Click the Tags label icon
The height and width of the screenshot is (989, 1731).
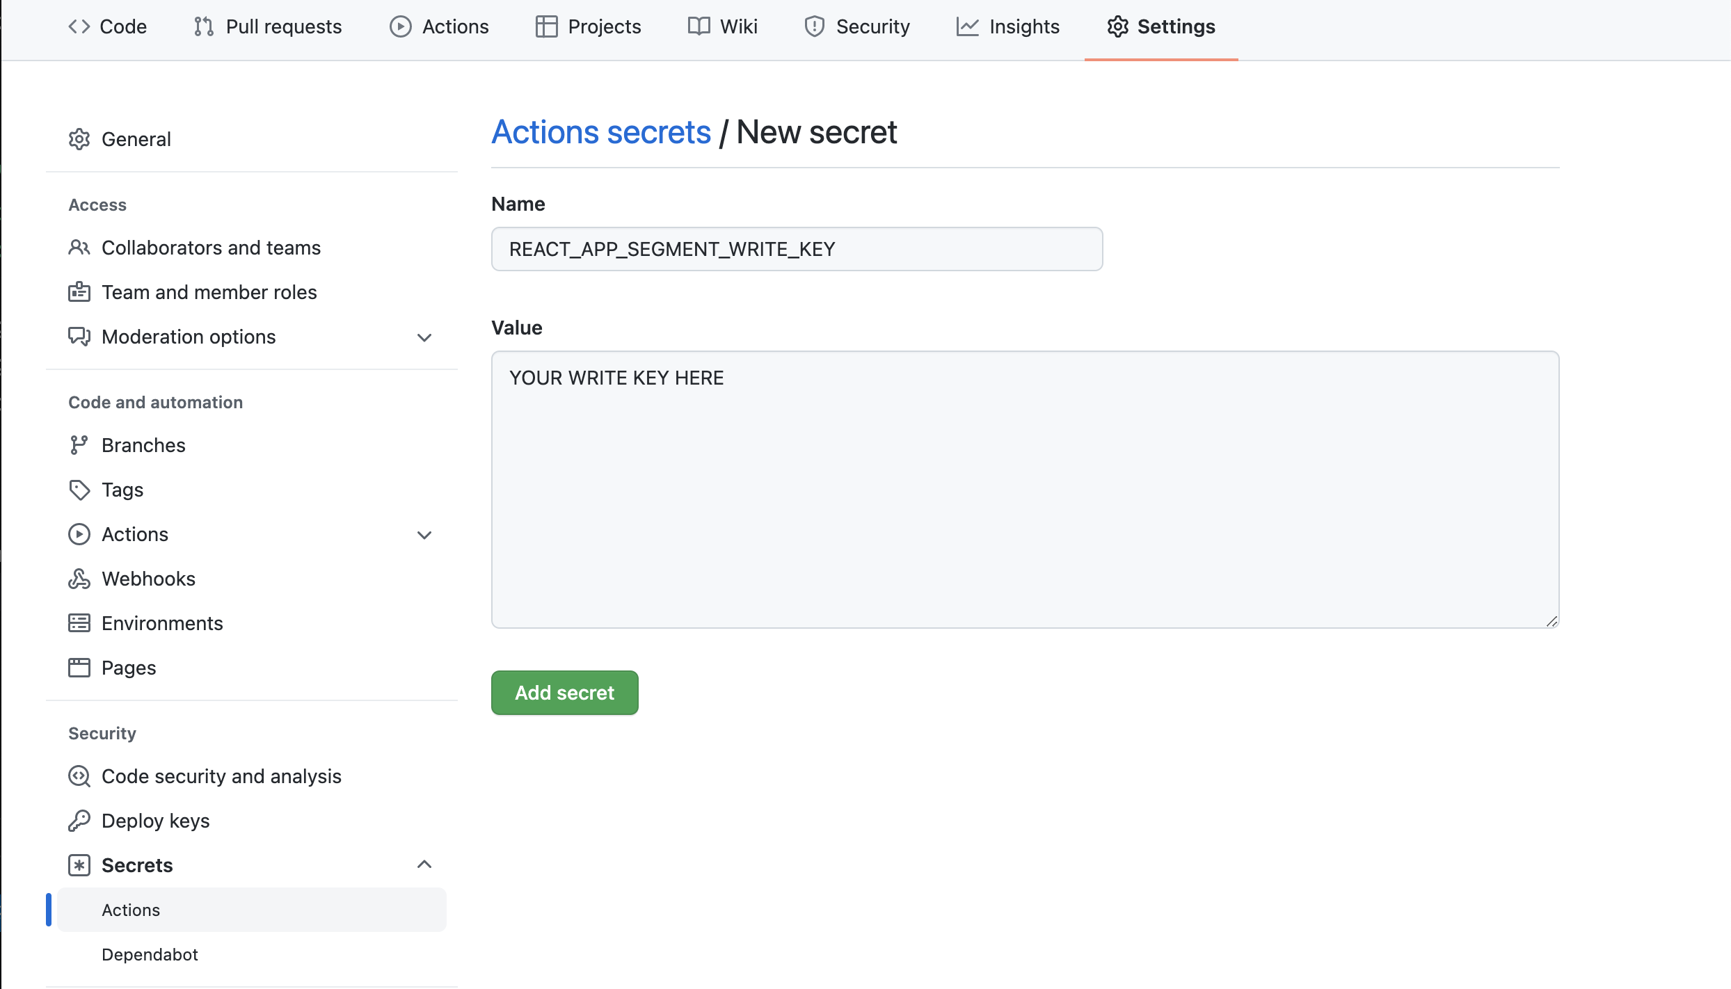click(79, 490)
